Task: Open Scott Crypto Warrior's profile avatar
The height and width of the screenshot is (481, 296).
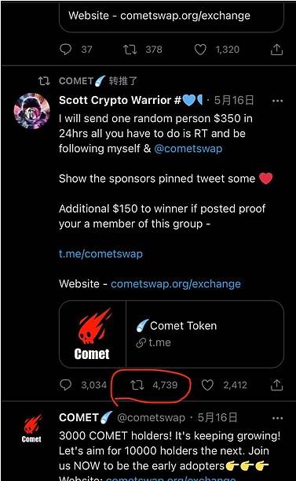Action: (32, 111)
